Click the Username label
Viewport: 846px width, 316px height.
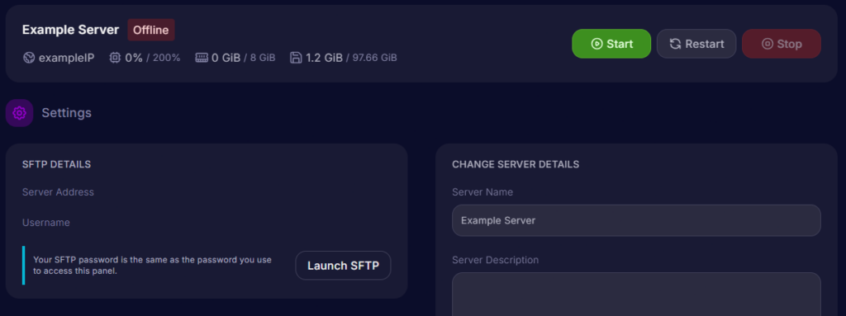46,222
